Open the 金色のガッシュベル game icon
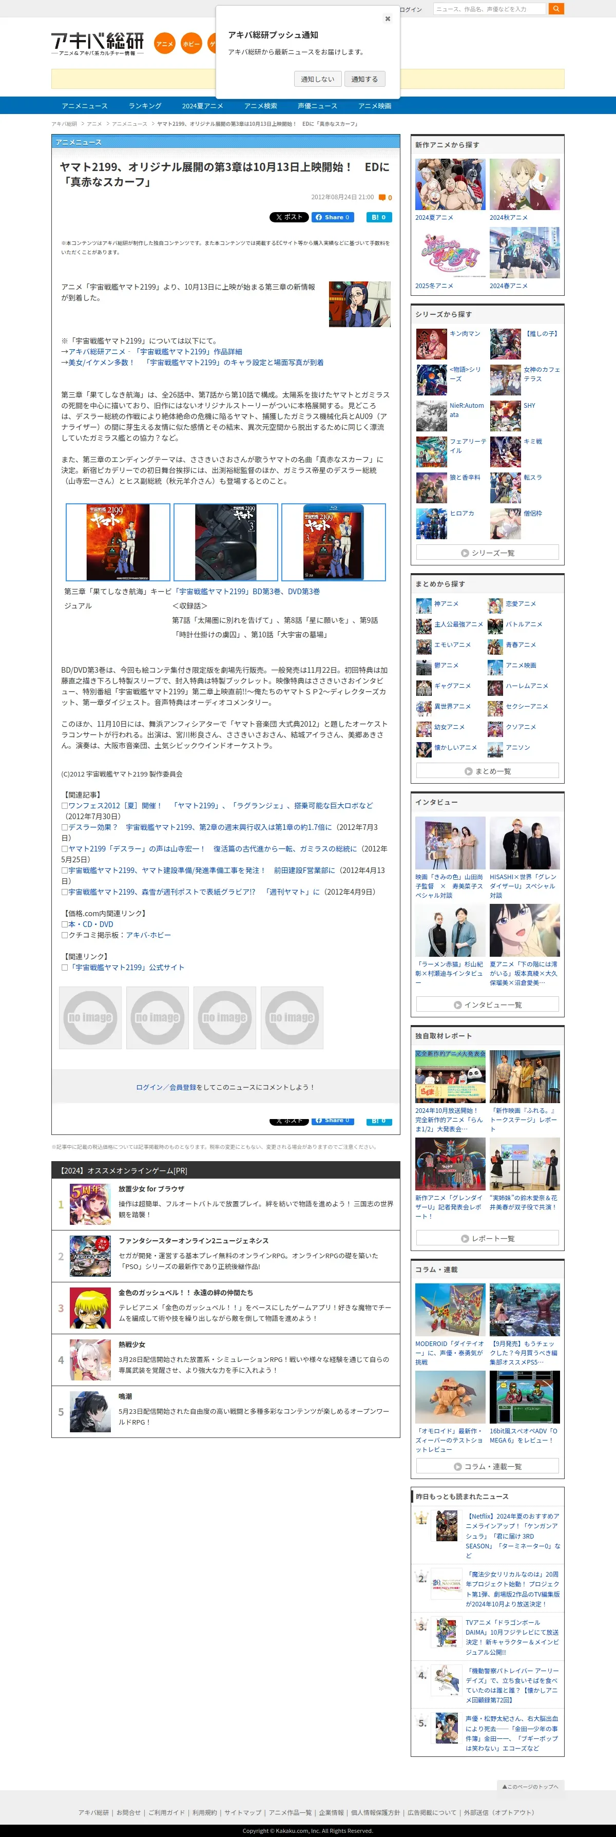The width and height of the screenshot is (616, 1837). (x=90, y=1308)
